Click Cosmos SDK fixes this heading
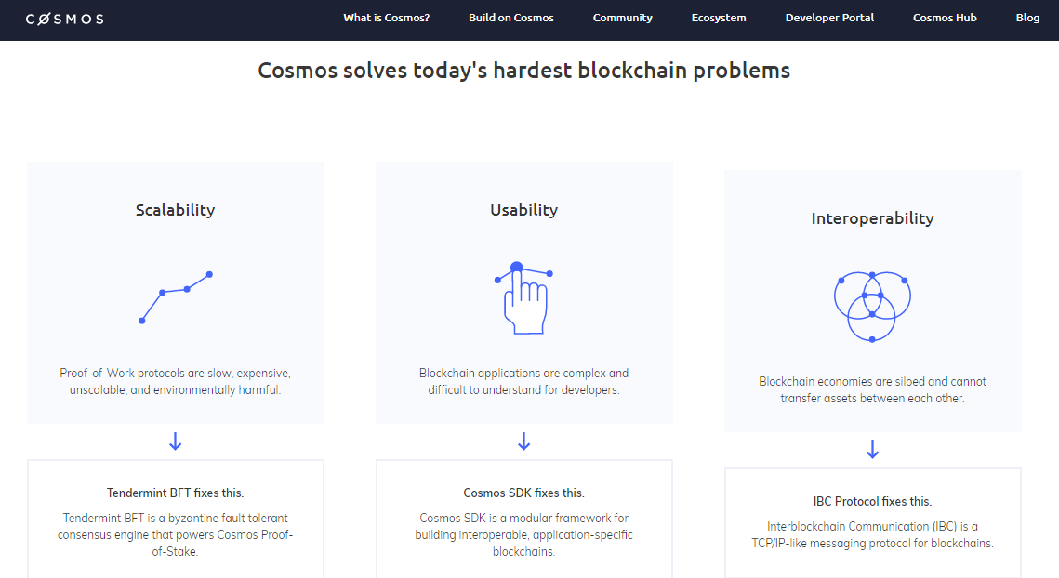 click(x=524, y=493)
